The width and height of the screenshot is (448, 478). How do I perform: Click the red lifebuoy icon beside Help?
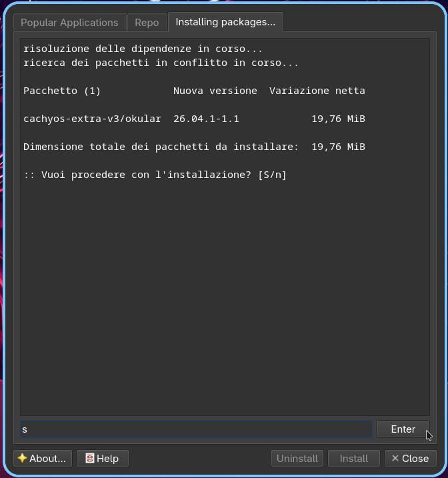tap(89, 458)
